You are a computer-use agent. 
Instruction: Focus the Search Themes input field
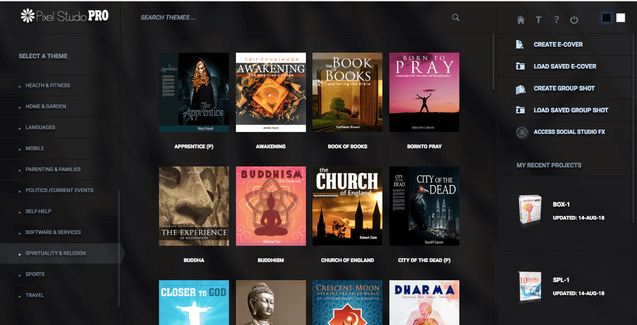(294, 18)
